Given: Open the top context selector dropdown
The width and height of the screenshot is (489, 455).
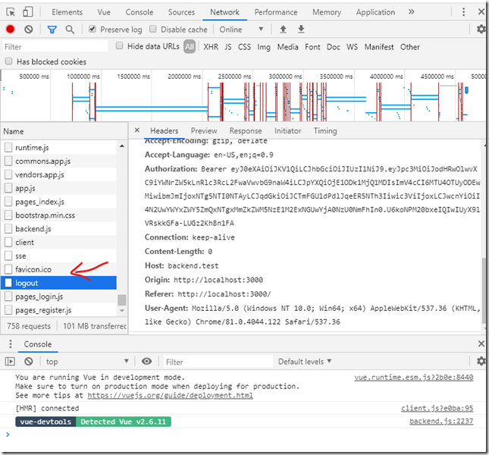Looking at the screenshot, I should tap(87, 362).
